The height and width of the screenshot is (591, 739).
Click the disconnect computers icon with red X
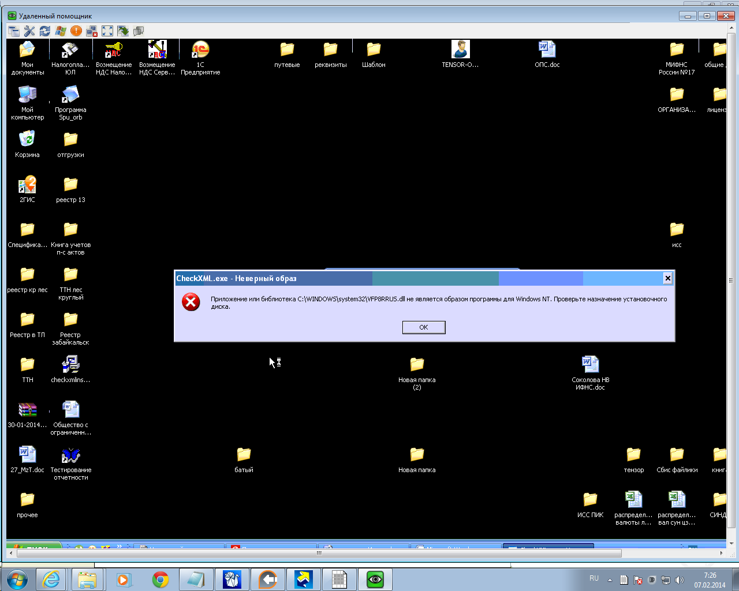(92, 31)
